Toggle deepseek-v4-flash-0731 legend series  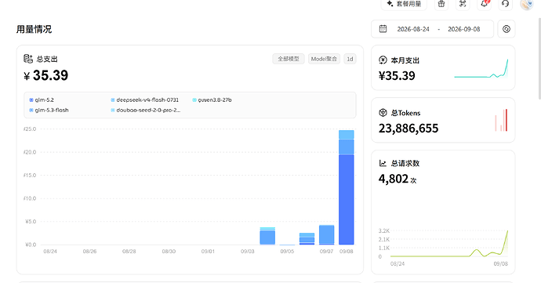click(145, 100)
